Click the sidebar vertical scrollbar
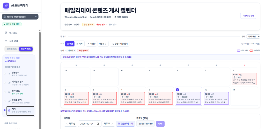Screen dimensions: 265x129 point(40,81)
